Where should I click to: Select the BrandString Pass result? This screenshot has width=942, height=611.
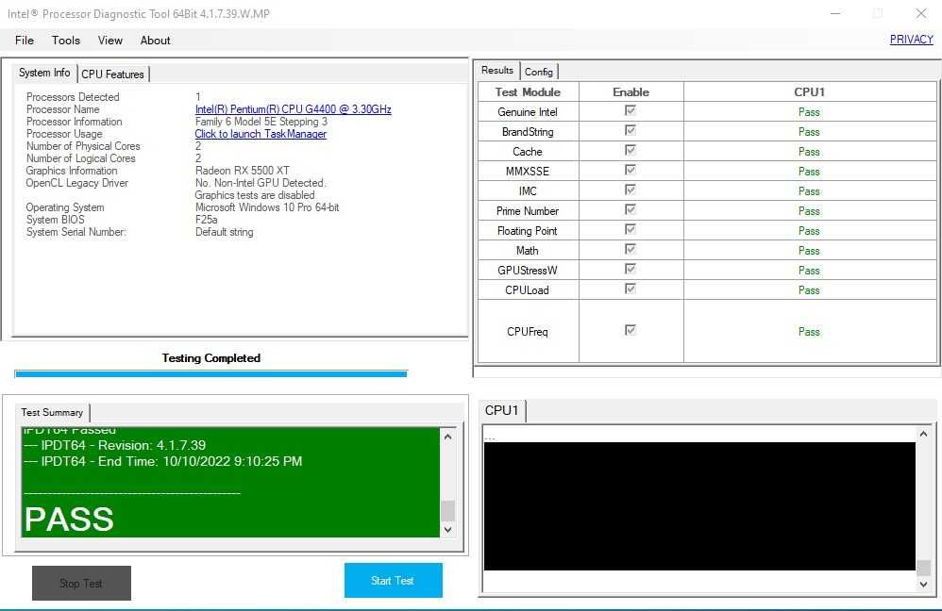[809, 132]
